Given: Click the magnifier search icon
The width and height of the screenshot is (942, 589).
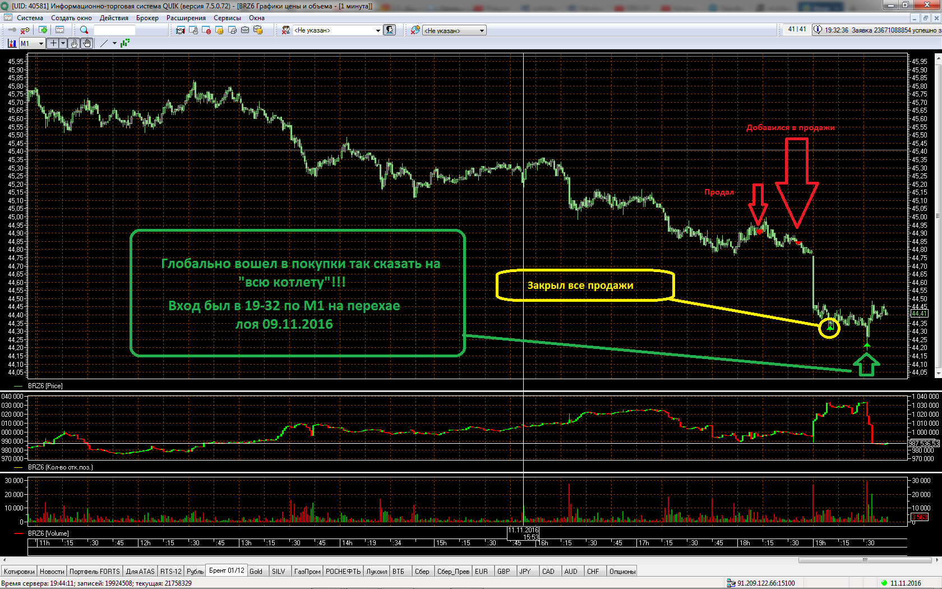Looking at the screenshot, I should pyautogui.click(x=84, y=30).
